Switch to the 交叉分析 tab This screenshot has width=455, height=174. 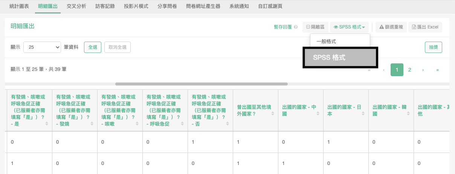click(x=76, y=6)
